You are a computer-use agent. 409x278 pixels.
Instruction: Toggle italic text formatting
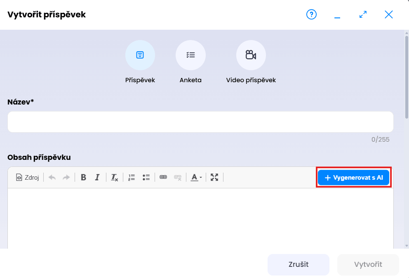[97, 178]
